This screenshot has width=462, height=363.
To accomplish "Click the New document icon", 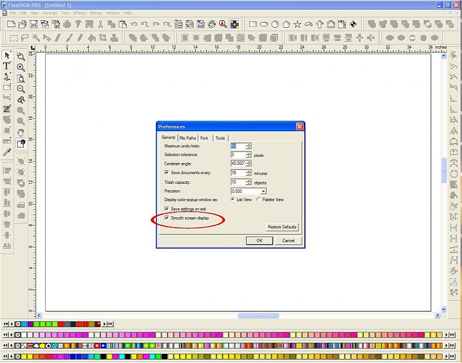I will click(11, 24).
